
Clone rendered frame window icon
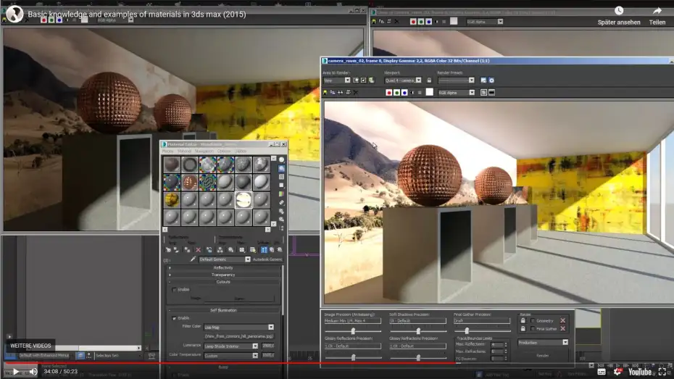[341, 92]
